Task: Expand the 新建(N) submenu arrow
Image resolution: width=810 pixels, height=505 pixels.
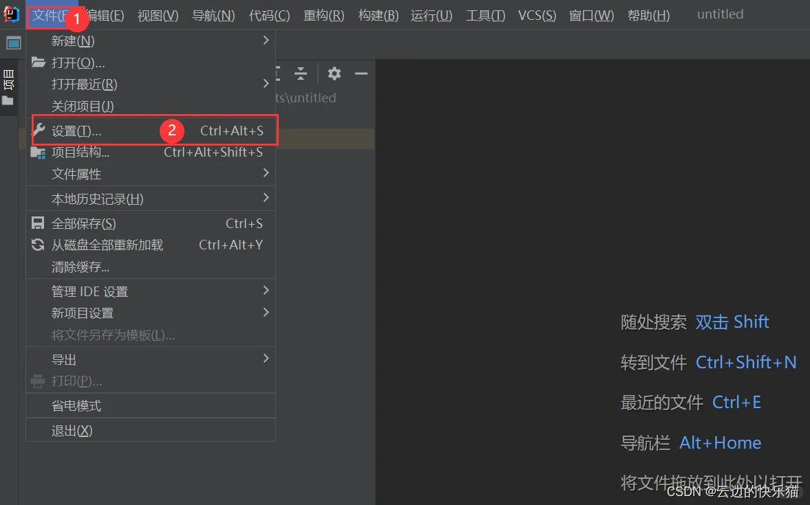Action: pos(266,41)
